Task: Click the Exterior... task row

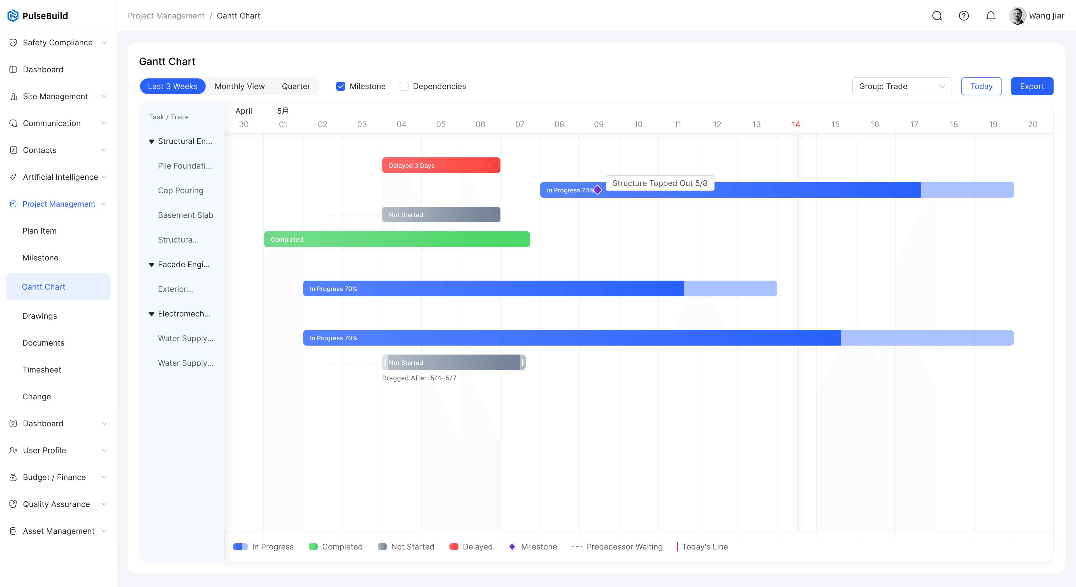Action: click(x=175, y=289)
